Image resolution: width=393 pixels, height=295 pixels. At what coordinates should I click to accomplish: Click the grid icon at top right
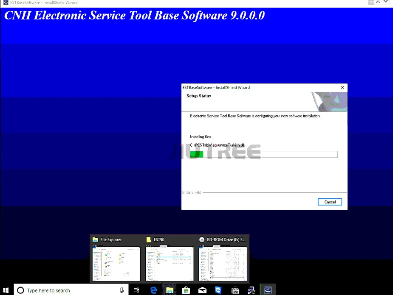(x=371, y=2)
